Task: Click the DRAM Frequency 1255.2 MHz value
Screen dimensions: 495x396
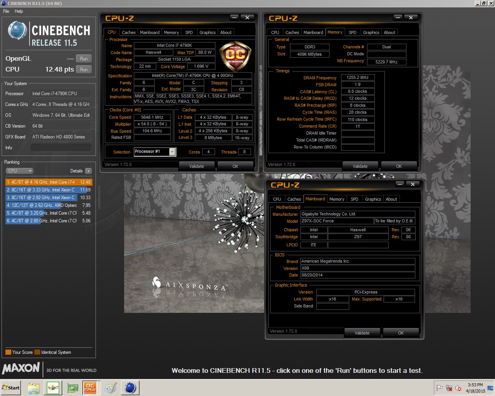Action: pos(358,77)
